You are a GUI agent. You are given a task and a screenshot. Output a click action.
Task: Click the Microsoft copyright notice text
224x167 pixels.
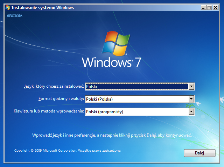coord(68,150)
